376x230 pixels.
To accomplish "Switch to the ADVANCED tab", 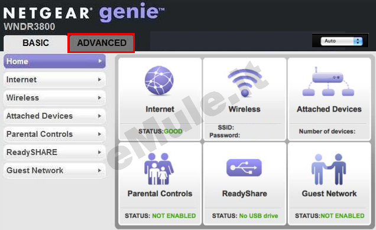I will (x=101, y=43).
